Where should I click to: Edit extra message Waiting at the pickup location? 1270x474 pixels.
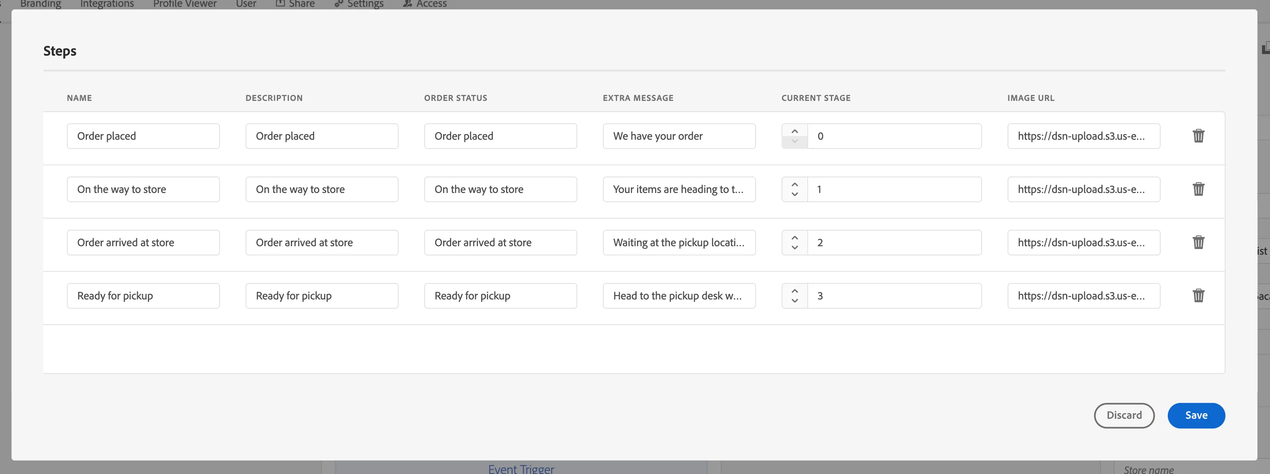[679, 243]
